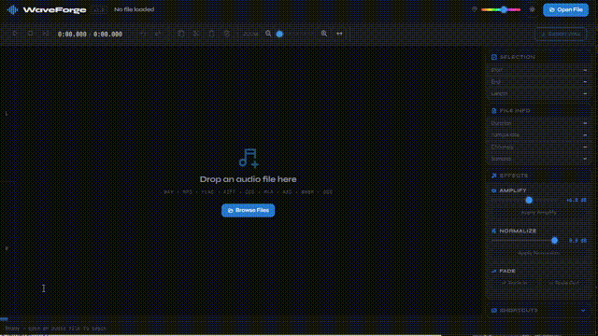Click the Amplify gain slider handle

(529, 200)
